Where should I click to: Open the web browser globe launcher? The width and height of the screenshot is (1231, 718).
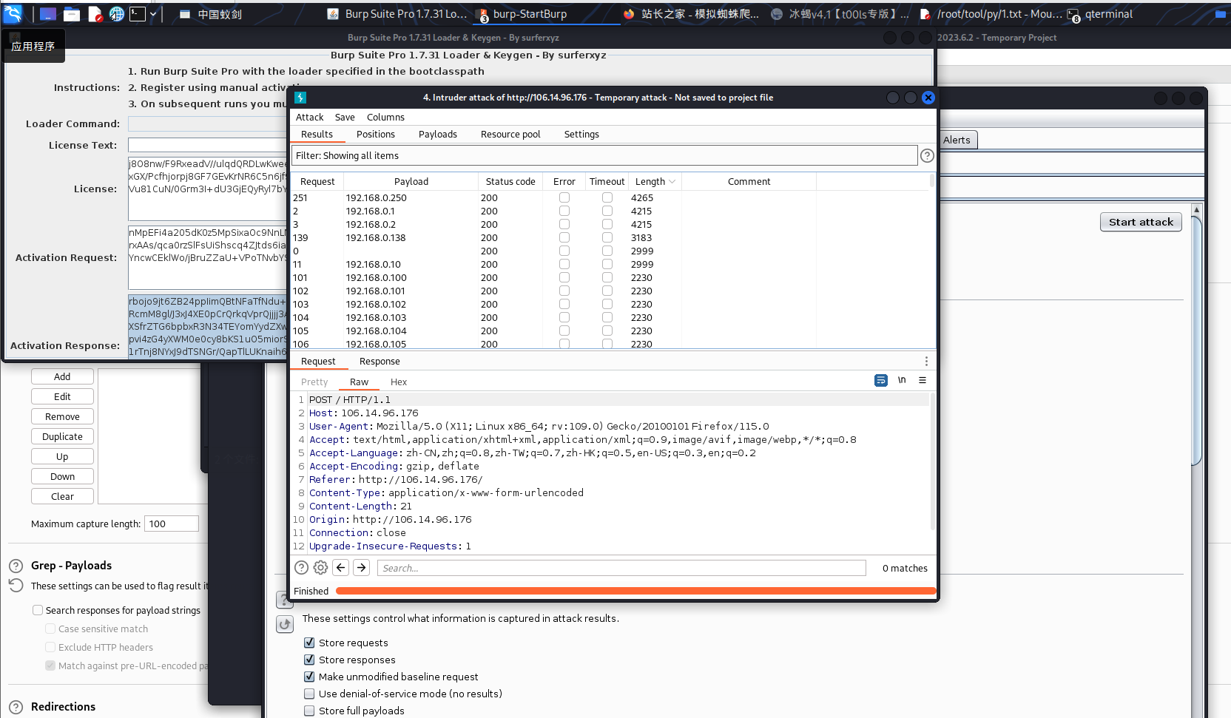coord(116,14)
